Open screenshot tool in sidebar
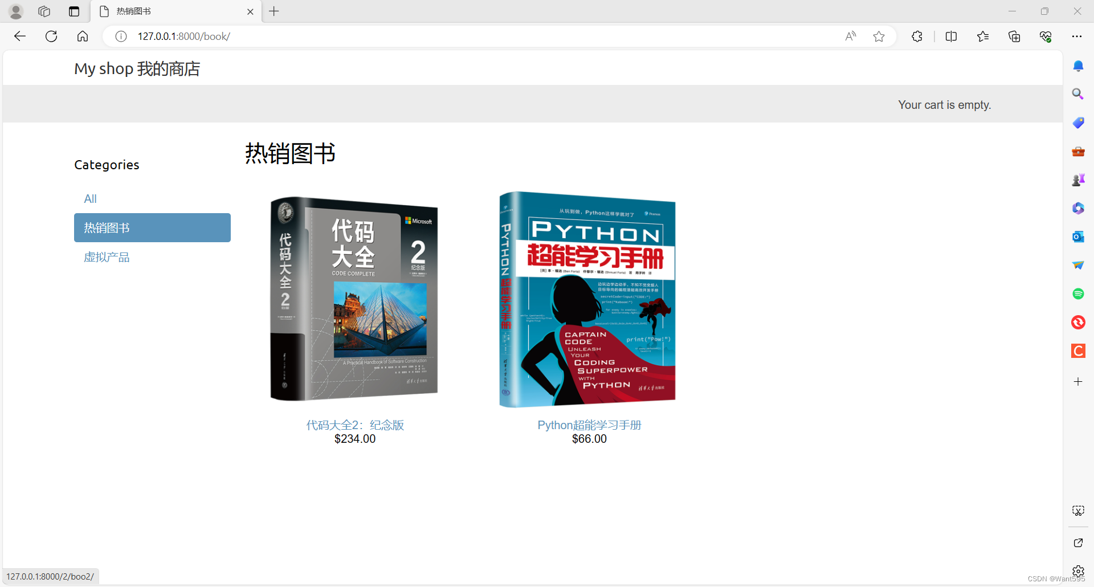The height and width of the screenshot is (587, 1094). 1078,511
